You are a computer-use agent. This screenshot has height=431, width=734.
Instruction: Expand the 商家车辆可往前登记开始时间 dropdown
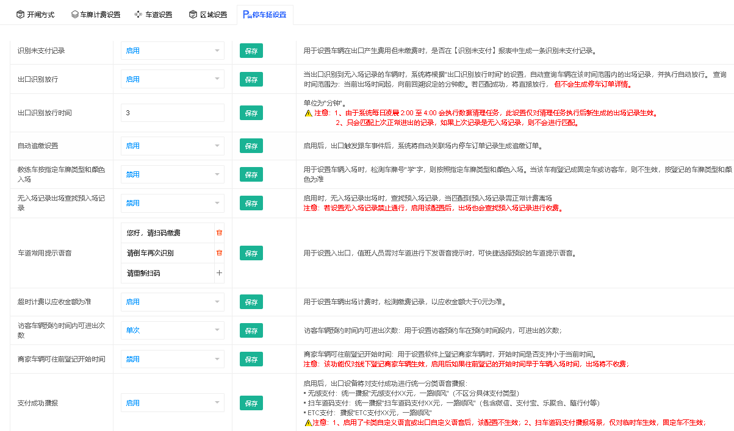(173, 359)
